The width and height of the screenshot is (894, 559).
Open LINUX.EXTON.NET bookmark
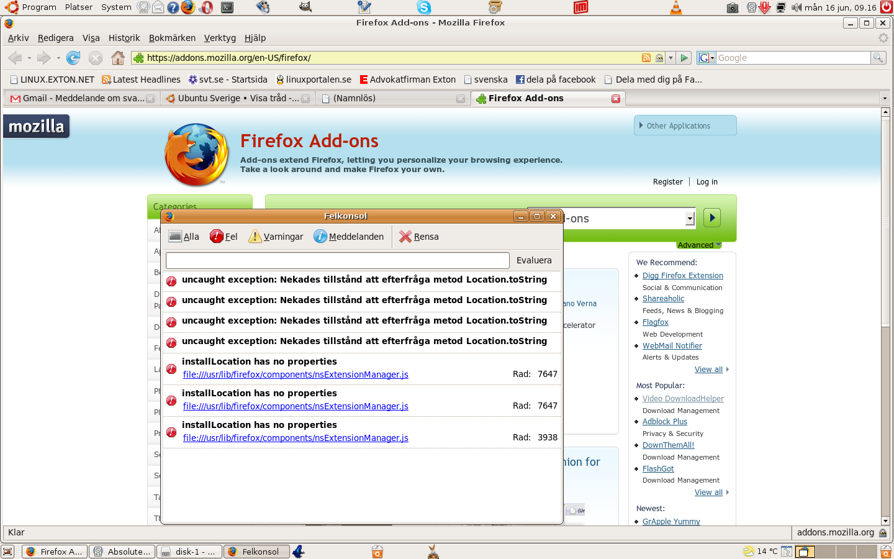[x=52, y=80]
